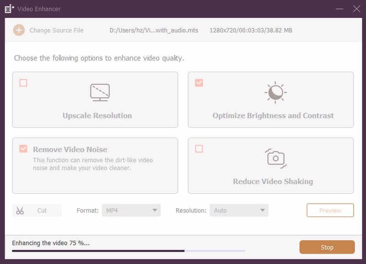The width and height of the screenshot is (366, 264).
Task: Close the Video Enhancer window
Action: click(356, 9)
